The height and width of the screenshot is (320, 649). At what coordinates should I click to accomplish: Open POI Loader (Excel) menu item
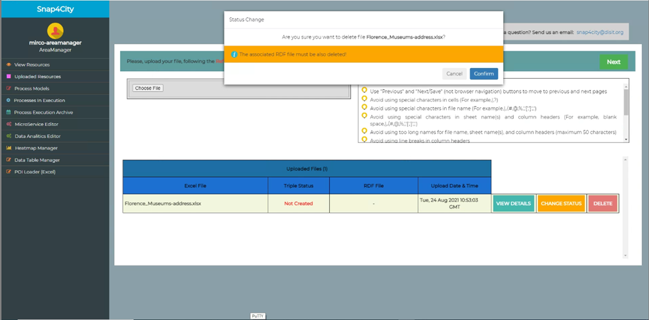pyautogui.click(x=35, y=172)
